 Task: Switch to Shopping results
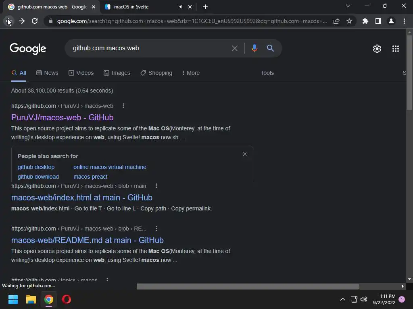(x=156, y=73)
